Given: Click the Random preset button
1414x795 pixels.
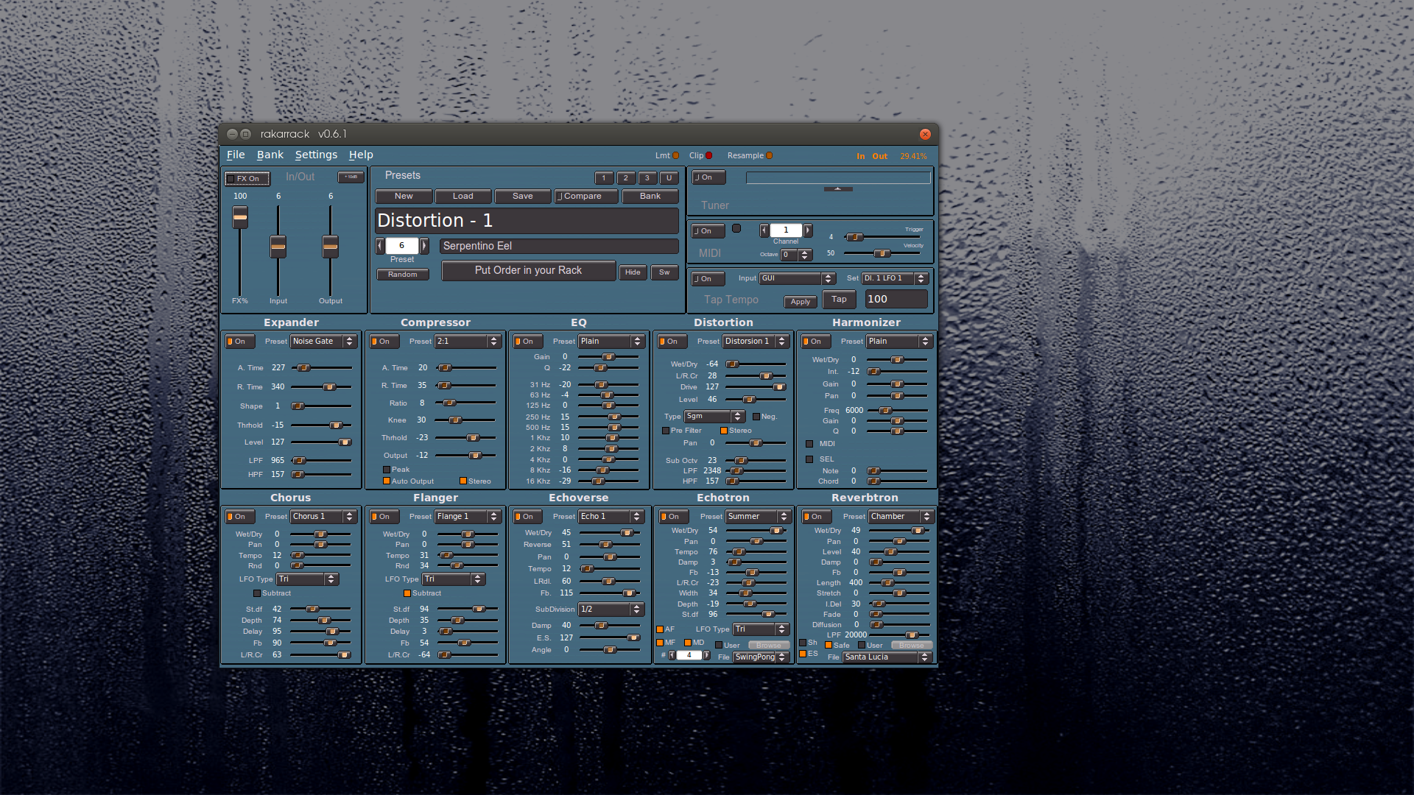Looking at the screenshot, I should click(x=403, y=275).
